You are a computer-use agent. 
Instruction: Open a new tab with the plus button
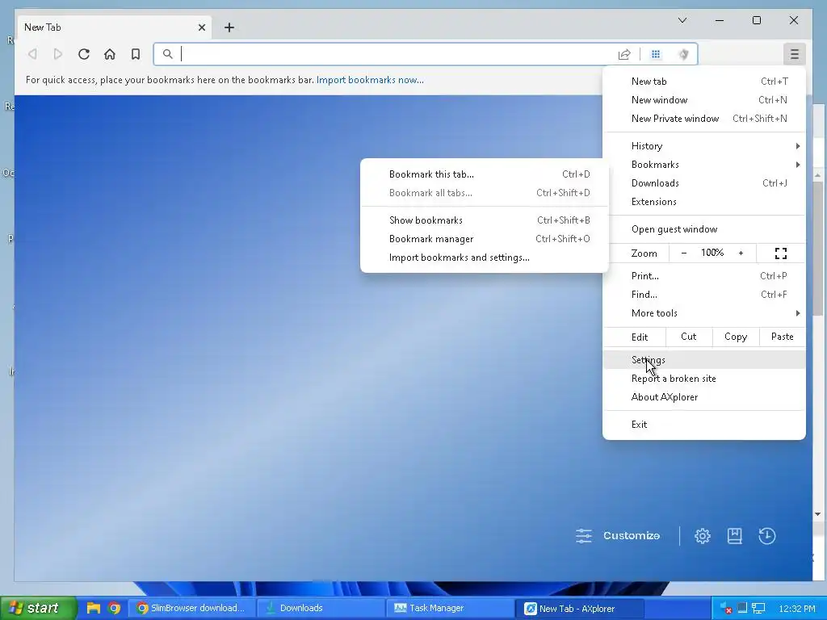click(x=229, y=27)
